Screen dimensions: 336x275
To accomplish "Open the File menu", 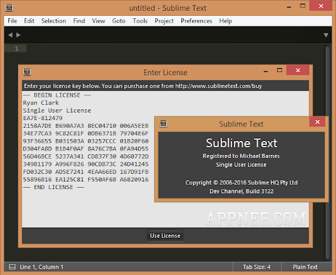I will [12, 21].
